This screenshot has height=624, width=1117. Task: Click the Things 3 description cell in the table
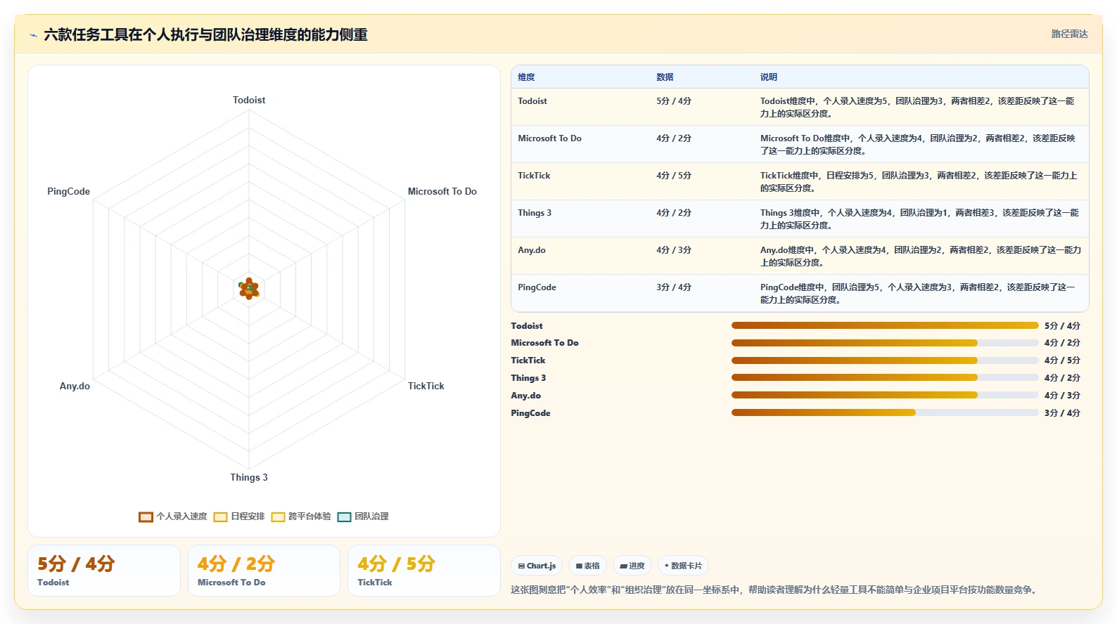(920, 219)
